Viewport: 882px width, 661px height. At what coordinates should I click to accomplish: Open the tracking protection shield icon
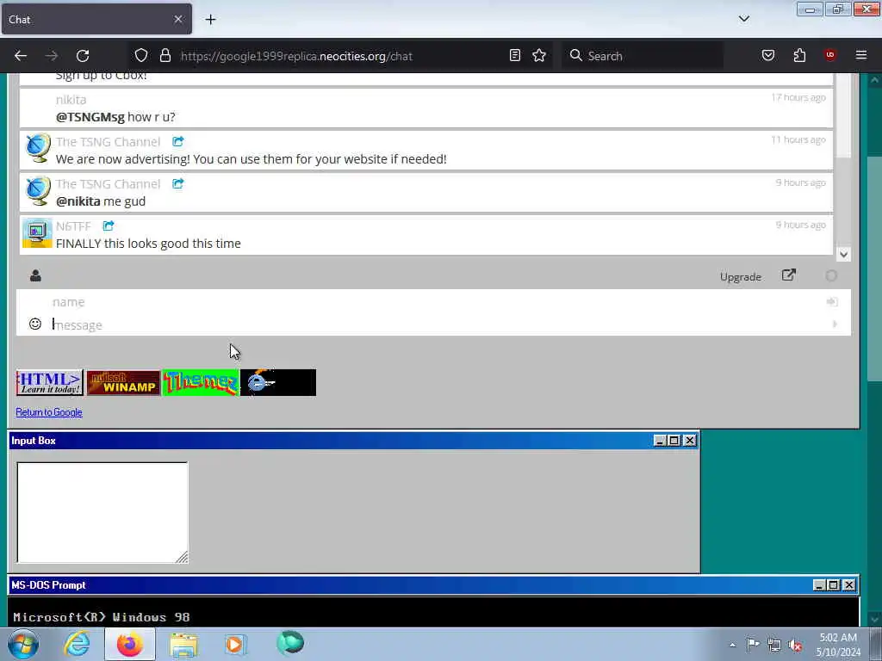[x=141, y=55]
